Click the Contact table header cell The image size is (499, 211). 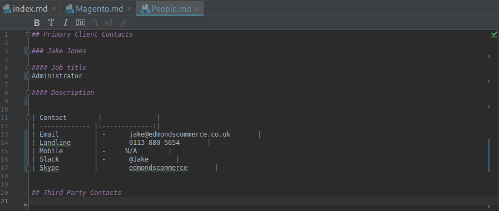53,118
